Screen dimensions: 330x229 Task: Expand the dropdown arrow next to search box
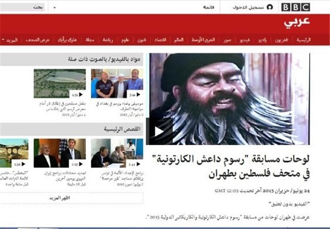pos(54,8)
